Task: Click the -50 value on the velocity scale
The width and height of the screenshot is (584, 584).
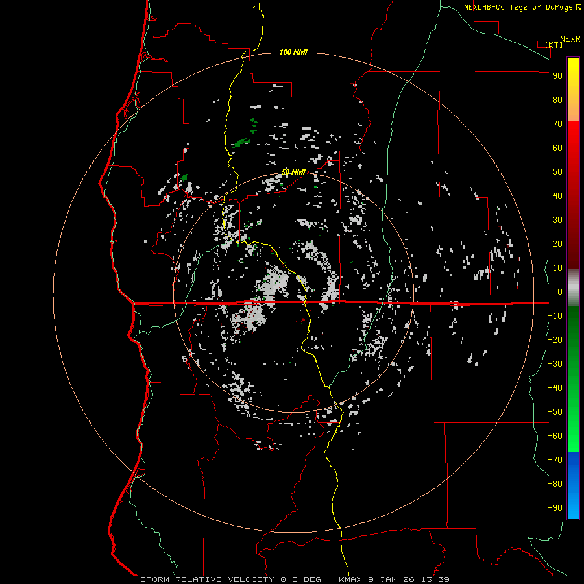Action: coord(555,411)
